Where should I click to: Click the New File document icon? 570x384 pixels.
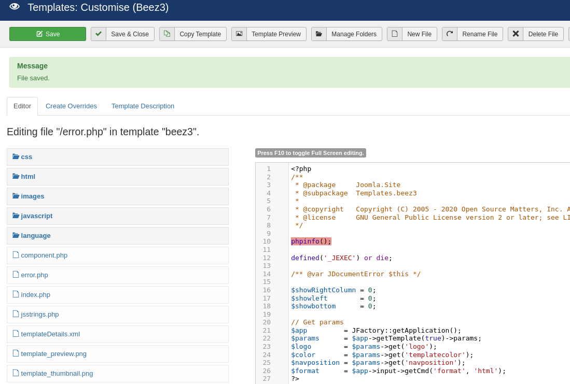395,34
